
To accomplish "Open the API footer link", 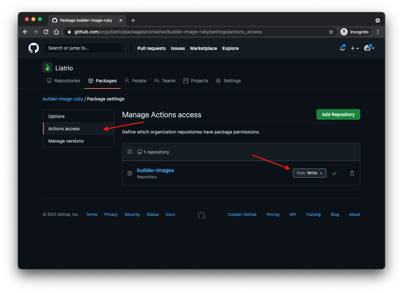I will click(x=293, y=215).
